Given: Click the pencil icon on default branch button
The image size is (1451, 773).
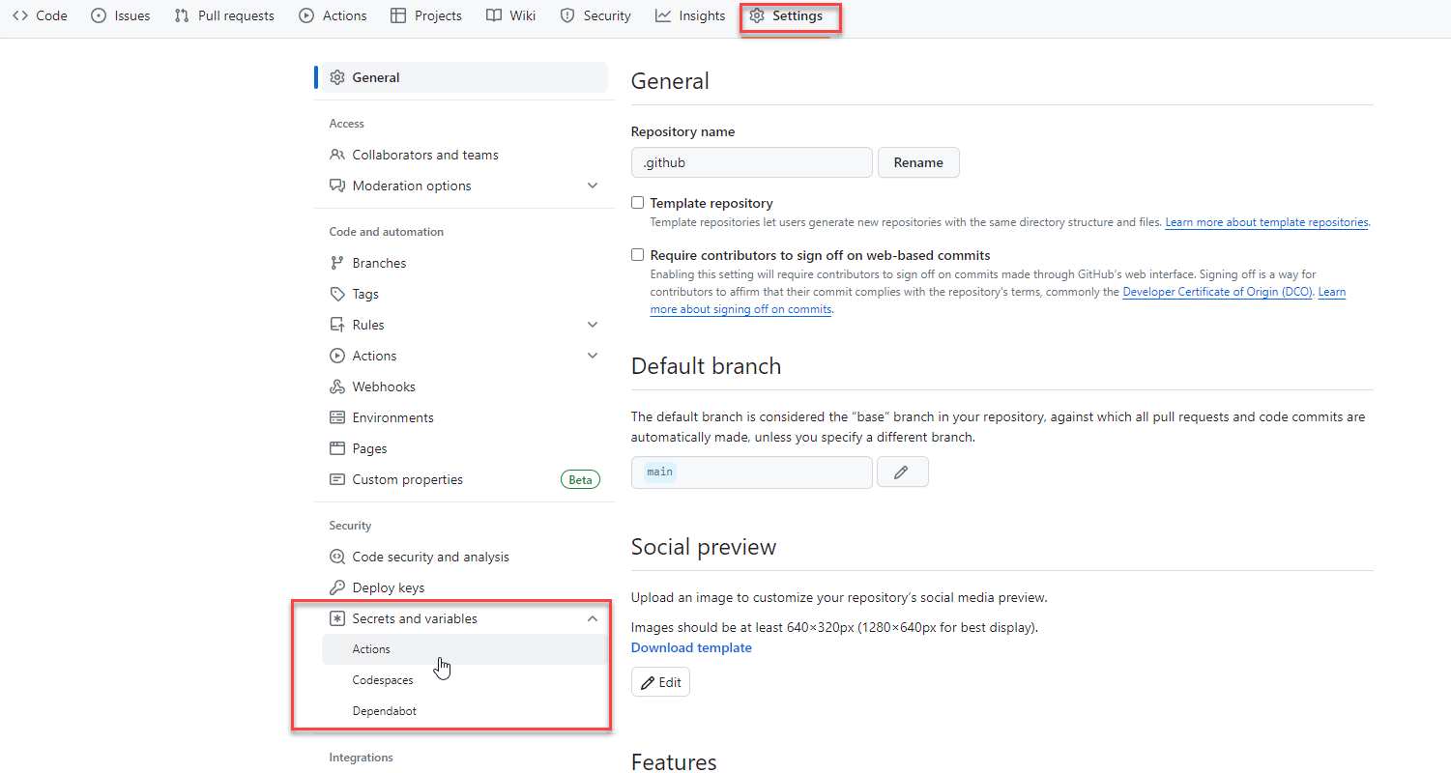Looking at the screenshot, I should pos(902,472).
